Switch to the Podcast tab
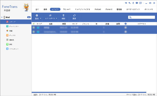 98,9
